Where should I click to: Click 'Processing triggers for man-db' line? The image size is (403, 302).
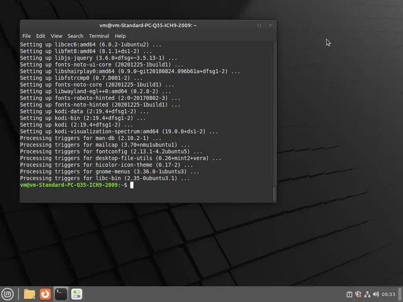pyautogui.click(x=91, y=138)
